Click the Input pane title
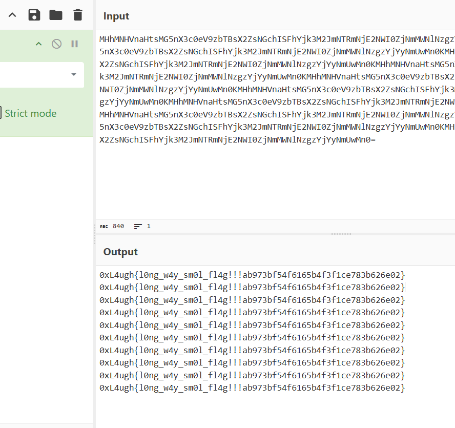 (116, 16)
